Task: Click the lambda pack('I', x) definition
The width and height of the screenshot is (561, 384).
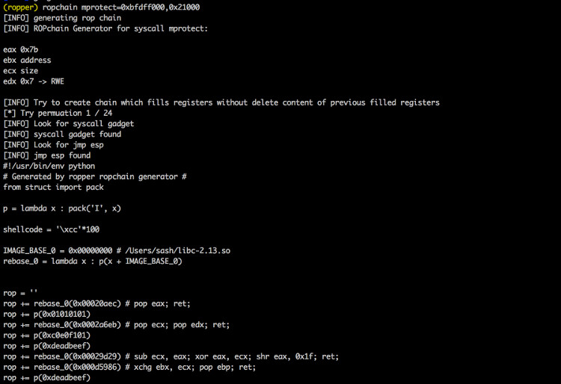Action: 62,208
